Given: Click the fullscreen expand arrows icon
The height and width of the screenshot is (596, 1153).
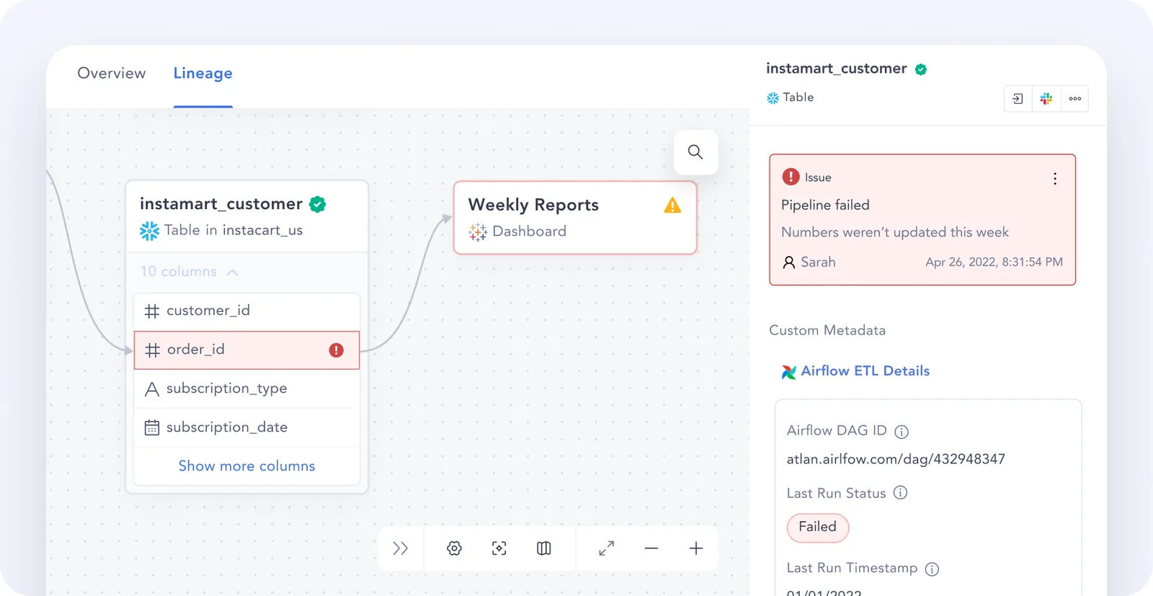Looking at the screenshot, I should (x=607, y=548).
